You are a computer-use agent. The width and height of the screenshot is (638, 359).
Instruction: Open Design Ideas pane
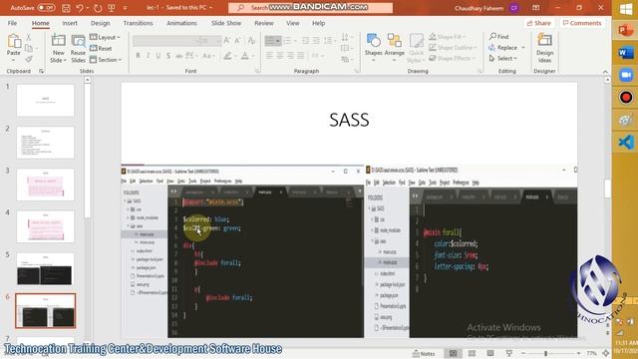pyautogui.click(x=544, y=48)
